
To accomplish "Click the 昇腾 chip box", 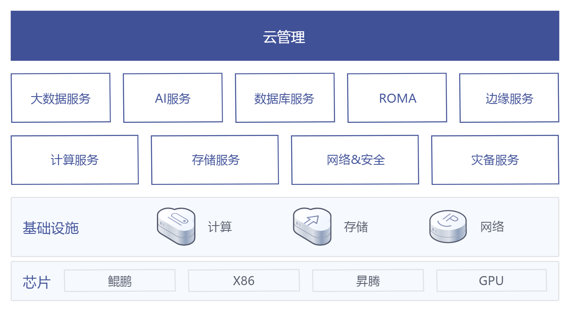I will [368, 281].
